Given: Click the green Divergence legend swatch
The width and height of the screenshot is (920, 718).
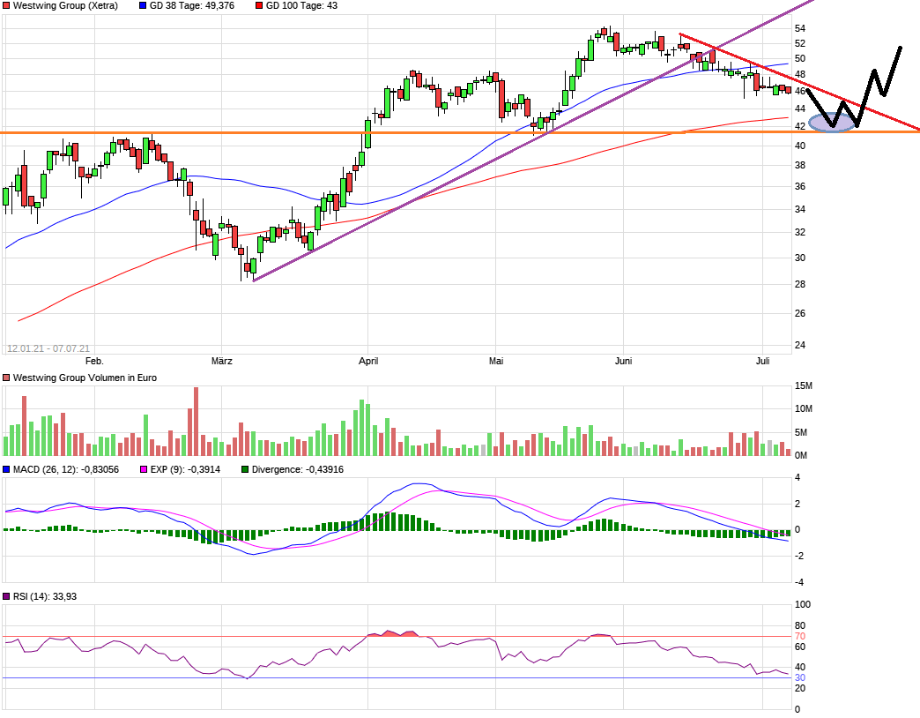Looking at the screenshot, I should click(245, 469).
